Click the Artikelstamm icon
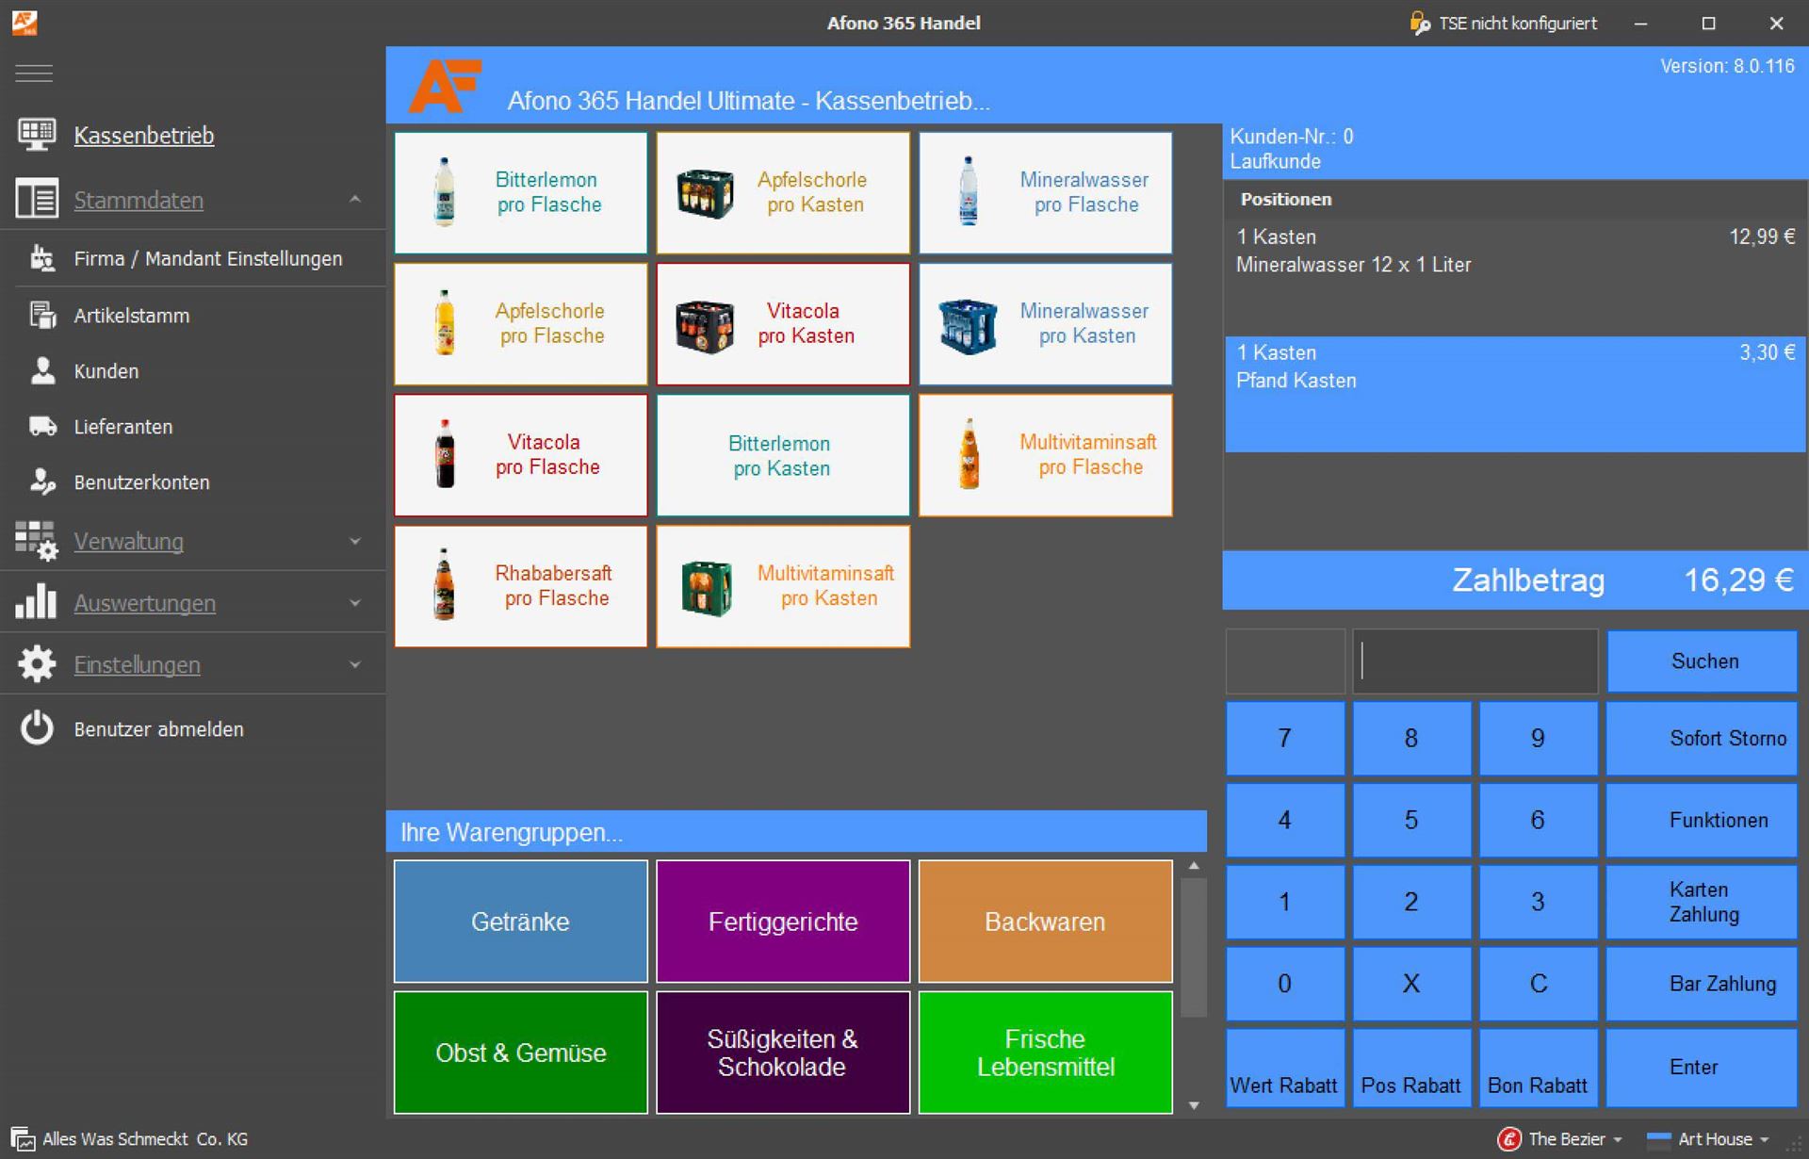 click(42, 315)
